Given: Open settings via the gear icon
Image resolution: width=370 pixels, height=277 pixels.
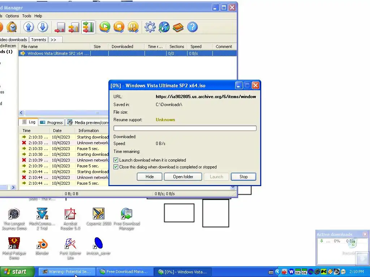Looking at the screenshot, I should click(150, 27).
